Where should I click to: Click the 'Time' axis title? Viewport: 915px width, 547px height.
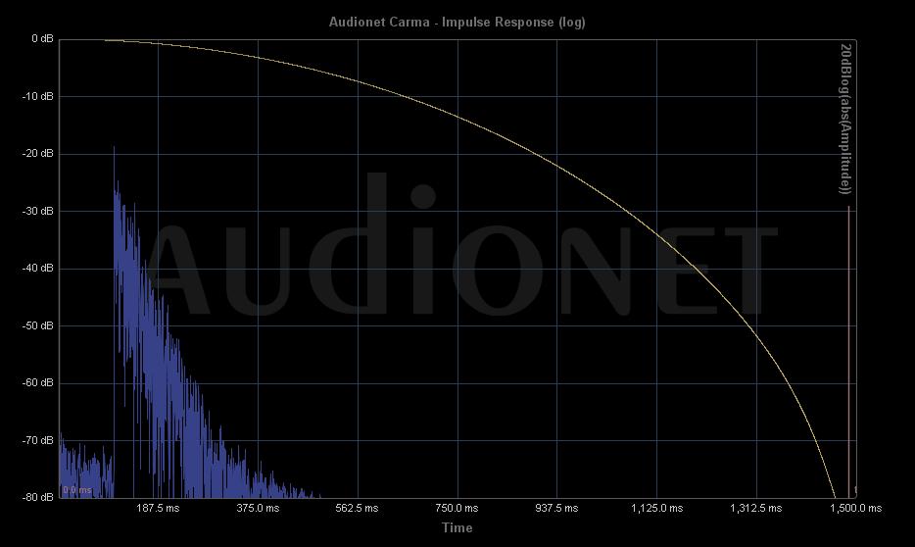457,527
